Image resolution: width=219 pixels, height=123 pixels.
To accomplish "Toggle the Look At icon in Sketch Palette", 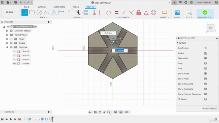I will 205,53.
